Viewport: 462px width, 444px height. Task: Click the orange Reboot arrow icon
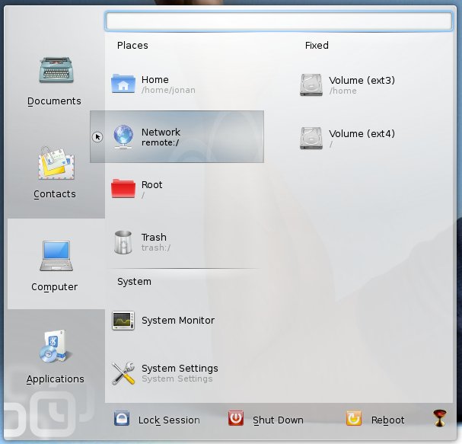click(x=354, y=418)
